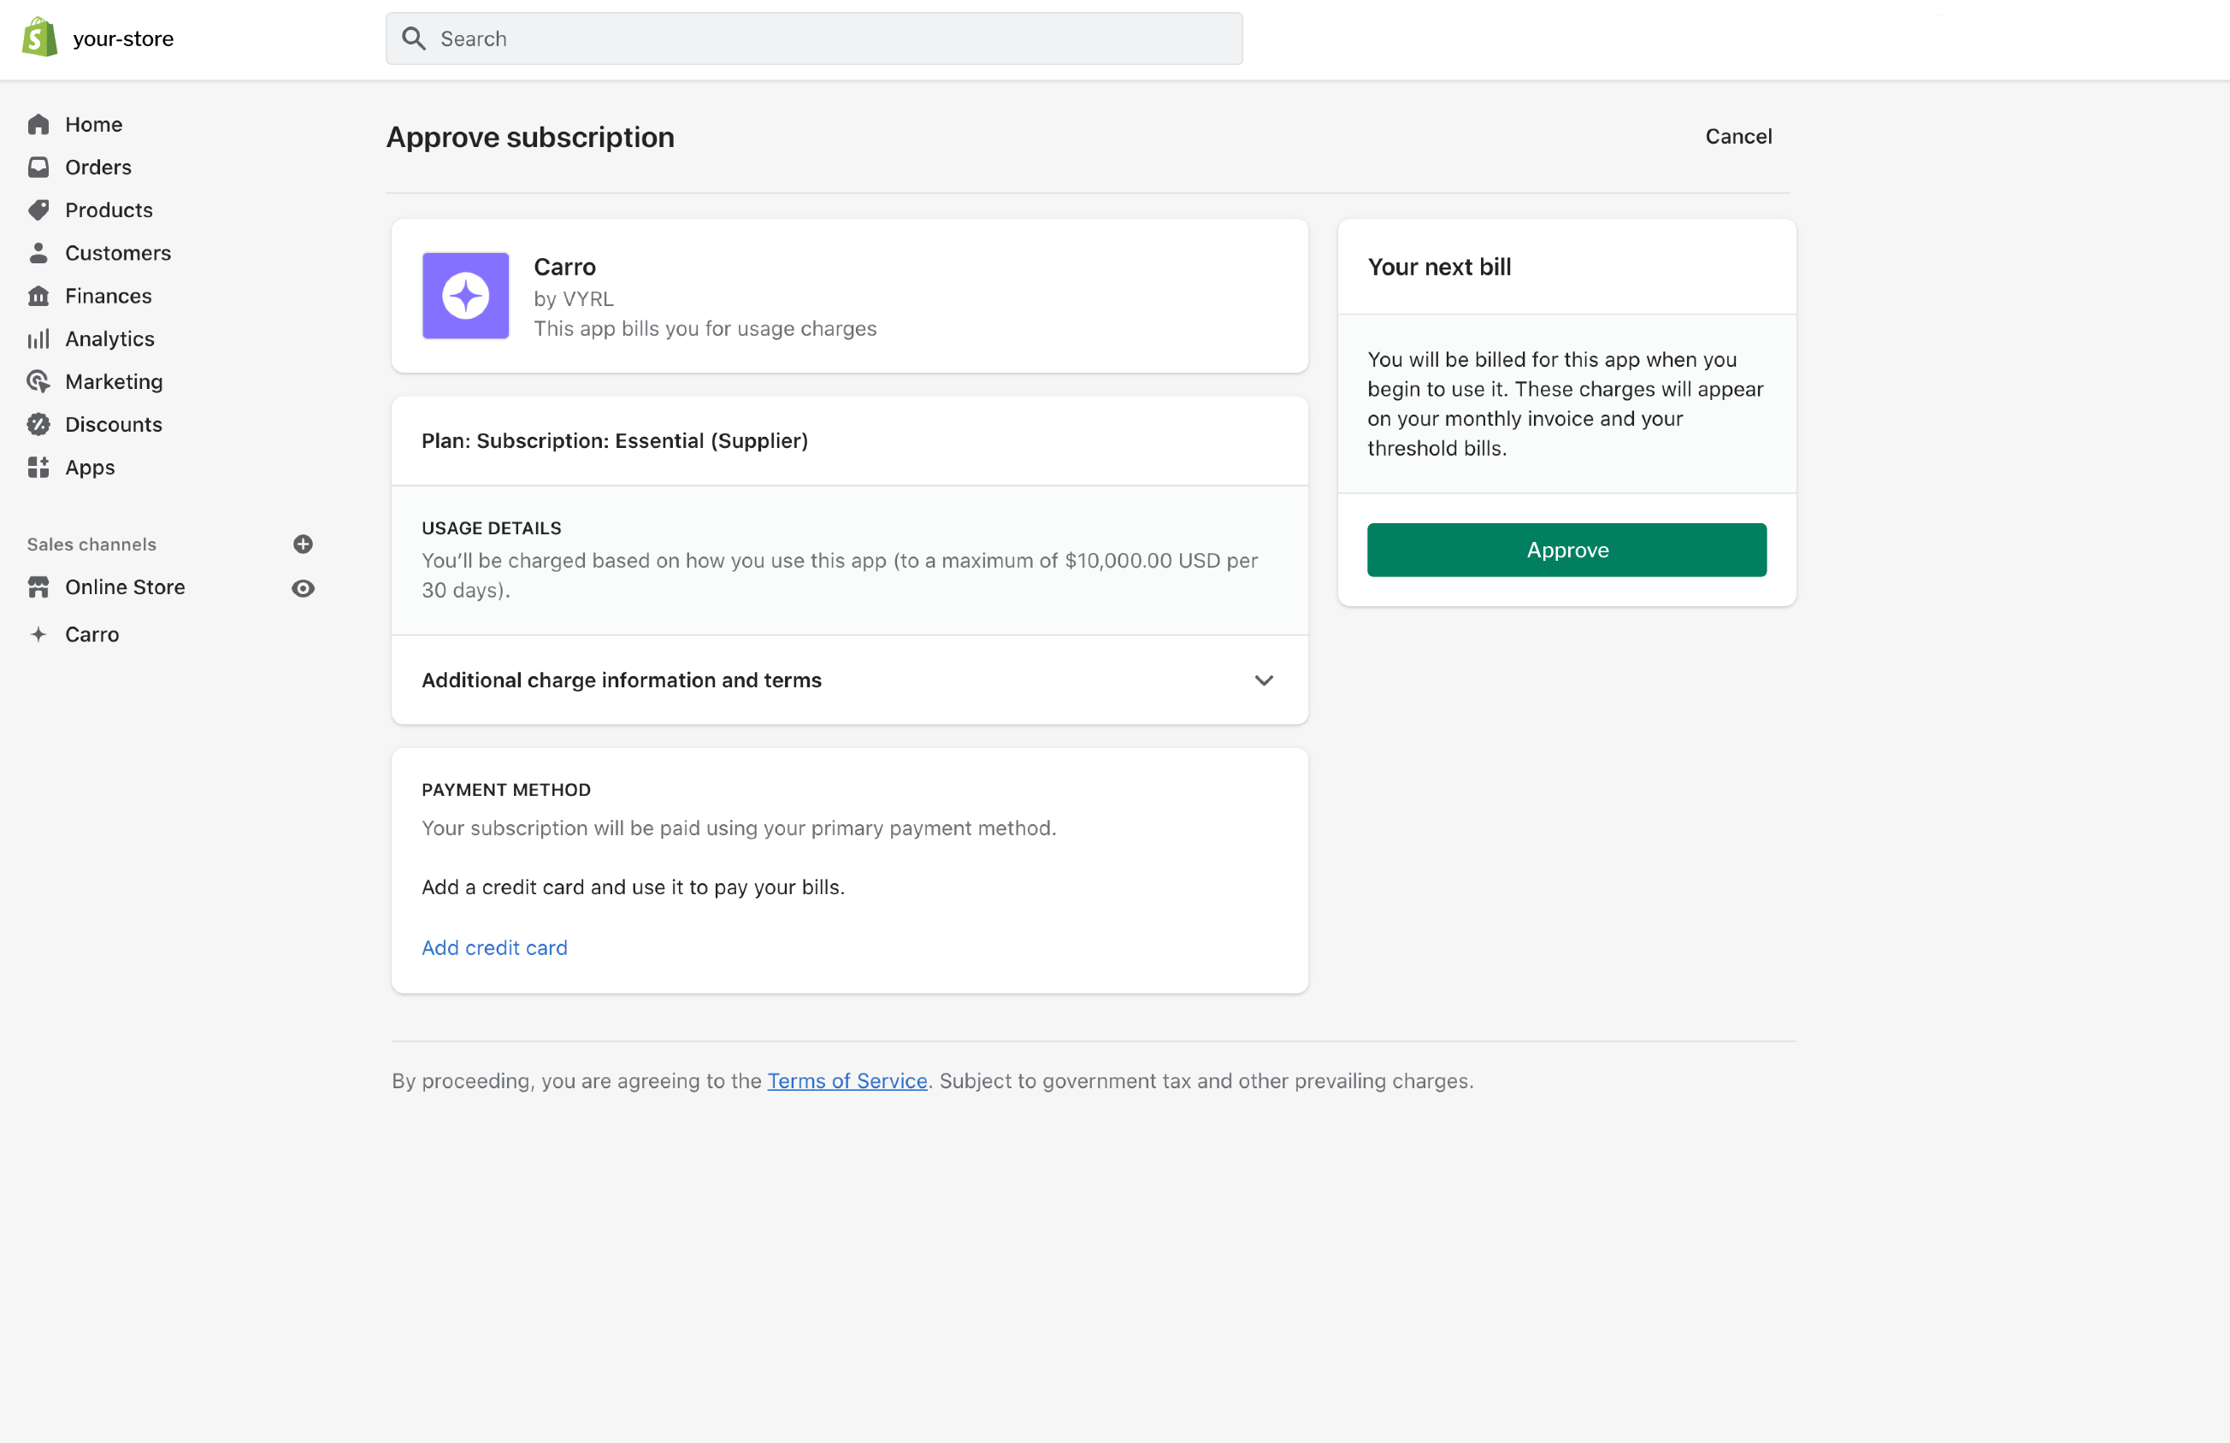Expand Additional charge information and terms

click(622, 680)
